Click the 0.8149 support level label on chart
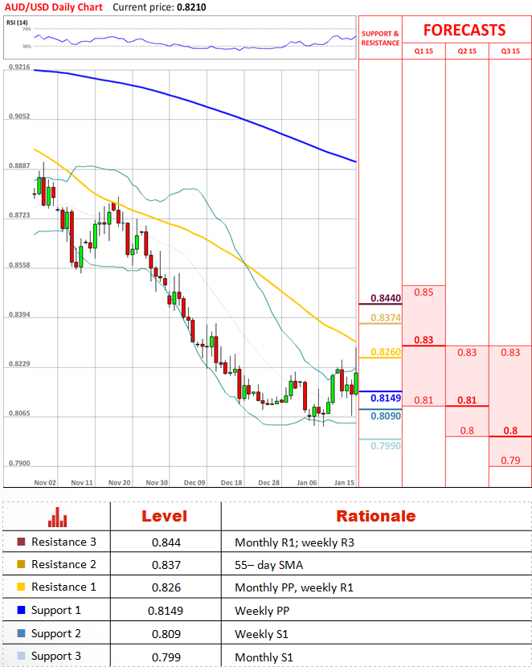 tap(386, 398)
